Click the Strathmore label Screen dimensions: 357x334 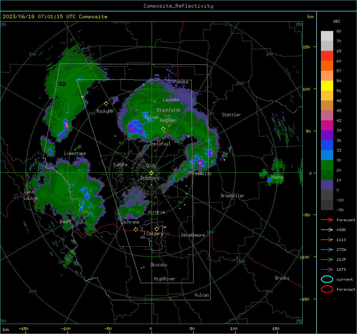tap(193, 235)
